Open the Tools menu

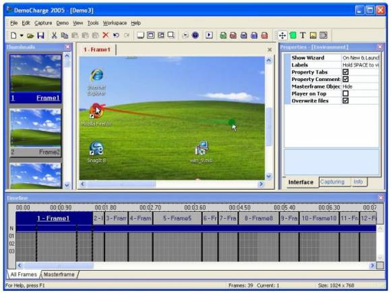(93, 23)
